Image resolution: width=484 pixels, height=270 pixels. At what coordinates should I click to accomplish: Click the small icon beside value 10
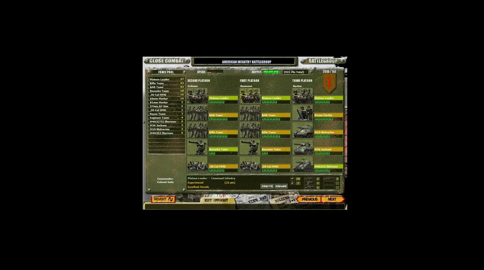point(292,179)
